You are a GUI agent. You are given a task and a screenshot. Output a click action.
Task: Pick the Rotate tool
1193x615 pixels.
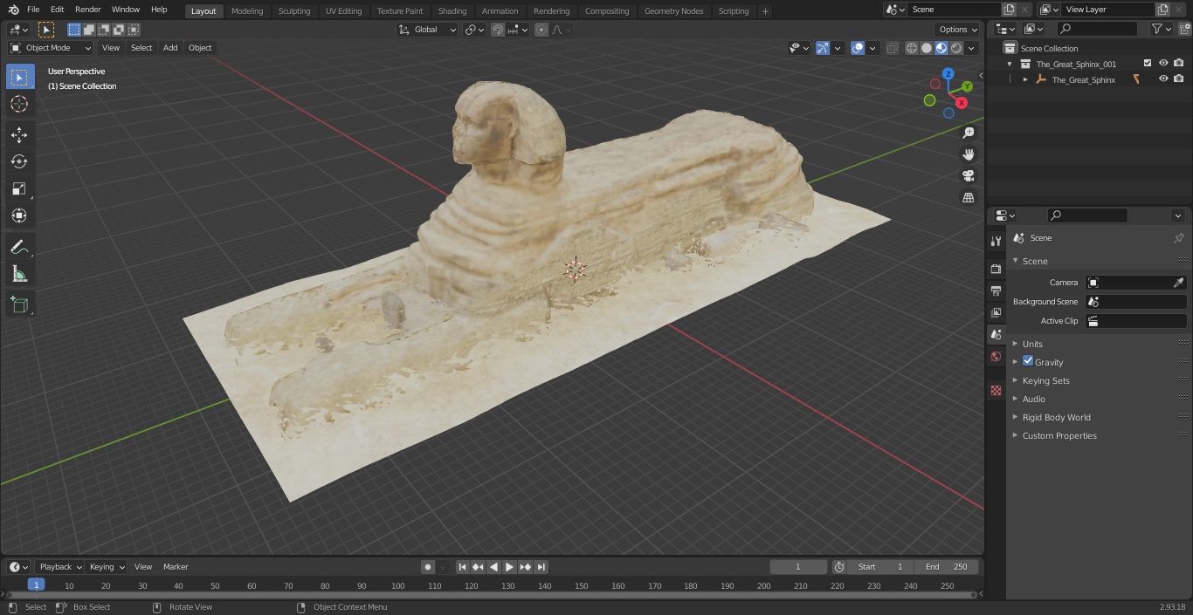pyautogui.click(x=19, y=161)
